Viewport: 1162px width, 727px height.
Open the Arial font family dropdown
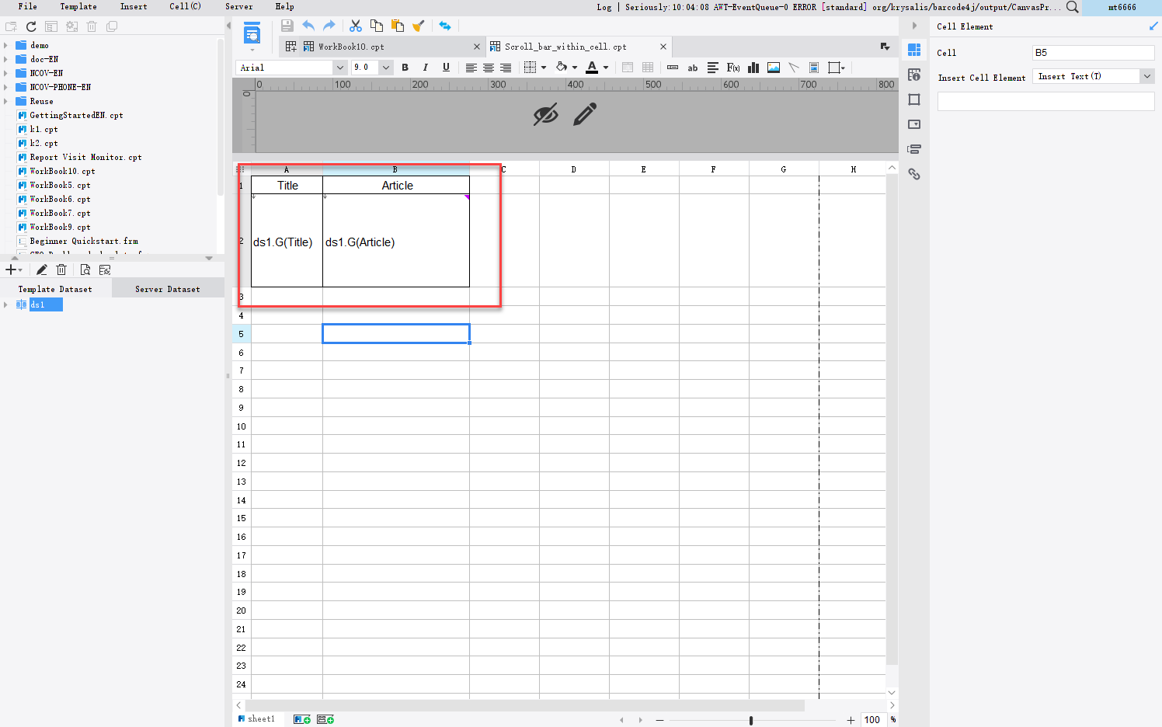click(340, 68)
